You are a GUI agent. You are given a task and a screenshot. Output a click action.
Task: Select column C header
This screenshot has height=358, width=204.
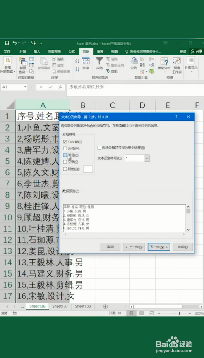113,105
